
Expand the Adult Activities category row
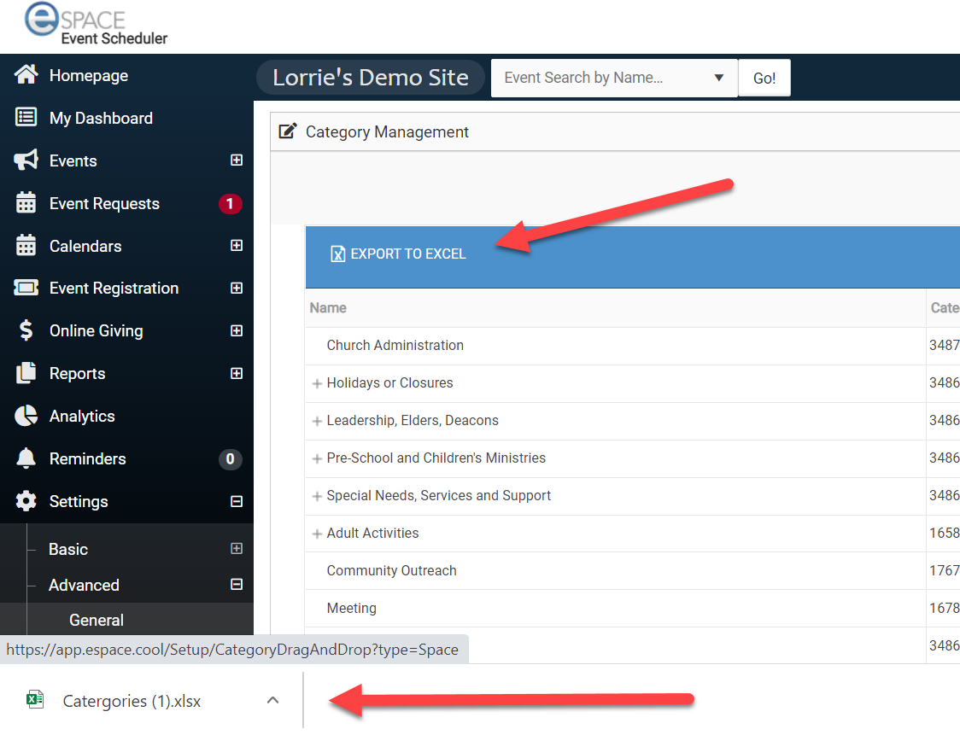[x=317, y=534]
